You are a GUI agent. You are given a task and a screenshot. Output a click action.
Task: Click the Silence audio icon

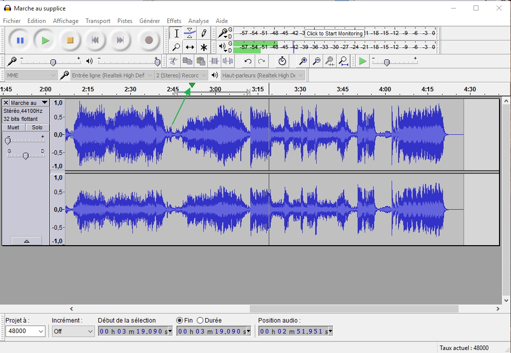(228, 61)
